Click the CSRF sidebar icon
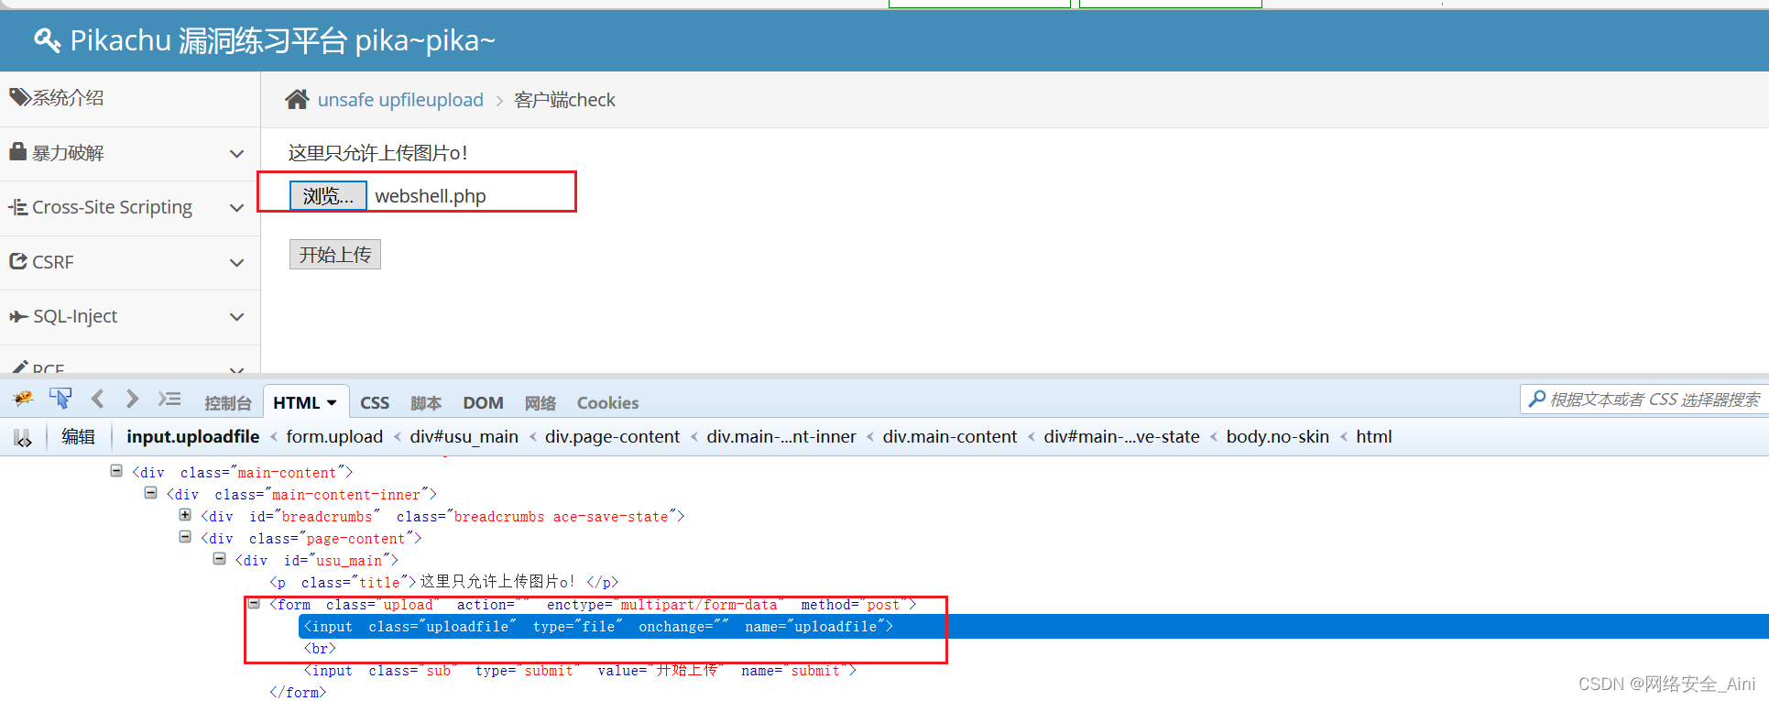 tap(18, 261)
